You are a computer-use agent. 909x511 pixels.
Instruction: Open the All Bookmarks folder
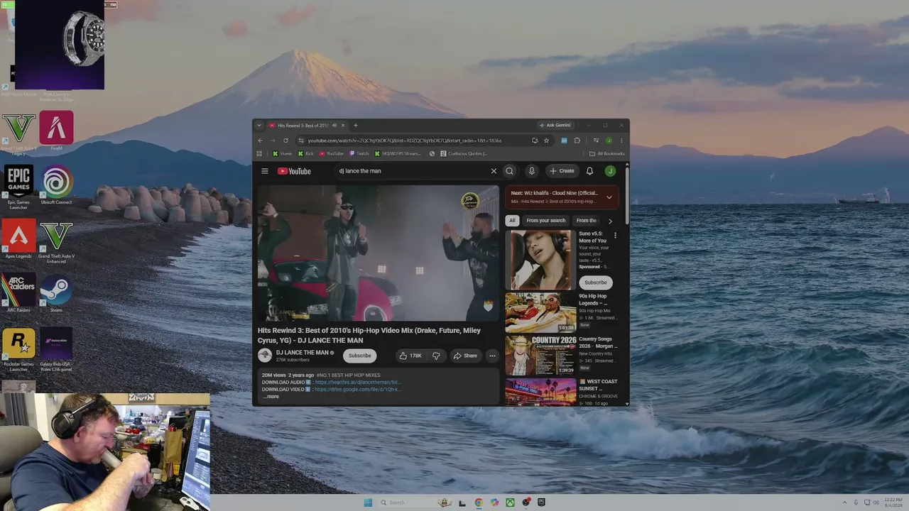pyautogui.click(x=607, y=153)
